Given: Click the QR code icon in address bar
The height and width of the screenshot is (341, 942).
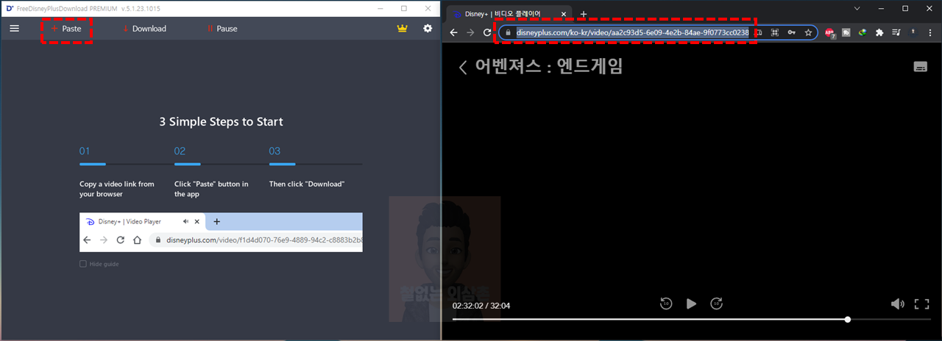Looking at the screenshot, I should [x=774, y=32].
